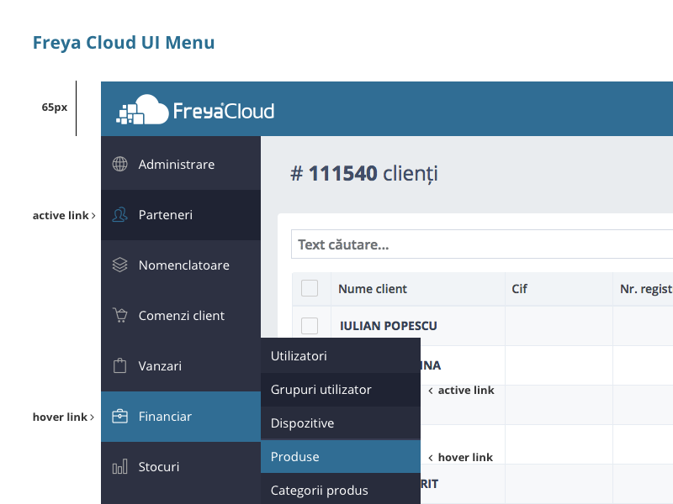This screenshot has width=673, height=504.
Task: Click the people icon beside Parteneri
Action: [x=119, y=214]
